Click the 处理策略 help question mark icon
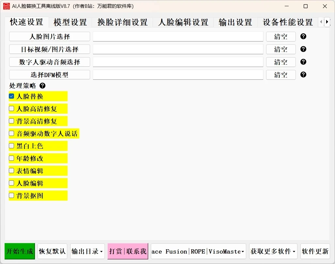 pos(42,86)
